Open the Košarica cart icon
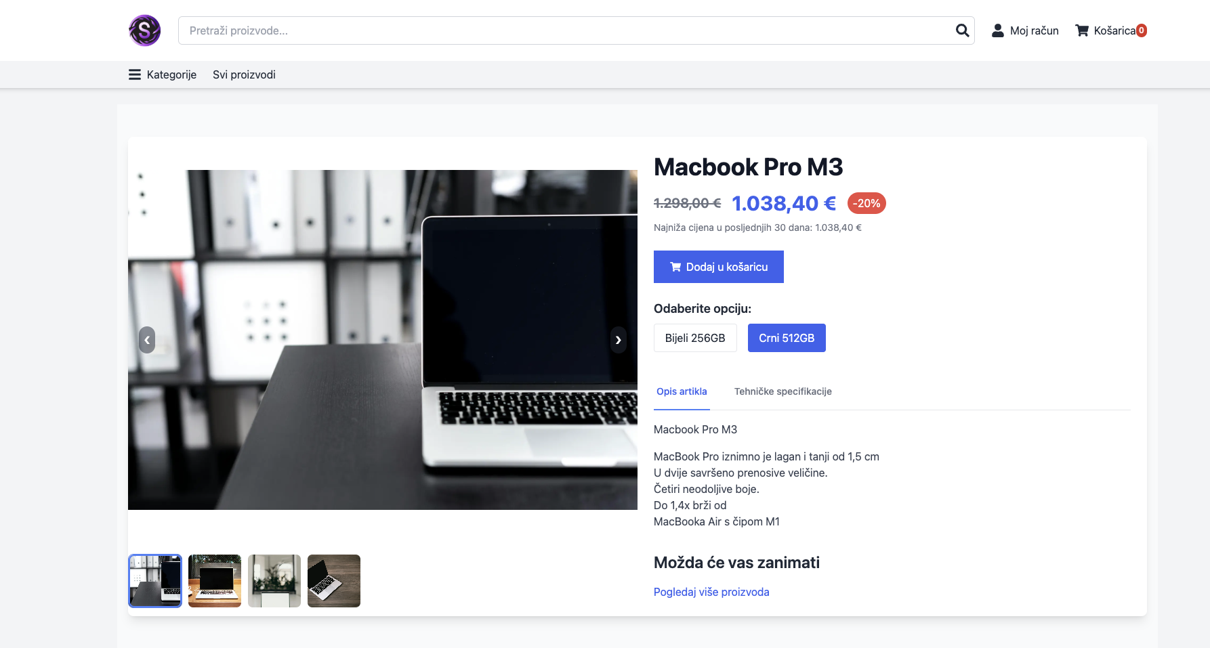 (1082, 30)
